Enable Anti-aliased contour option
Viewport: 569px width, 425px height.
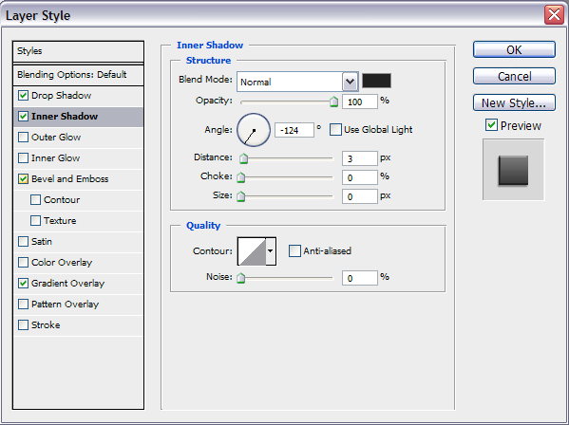pyautogui.click(x=294, y=251)
